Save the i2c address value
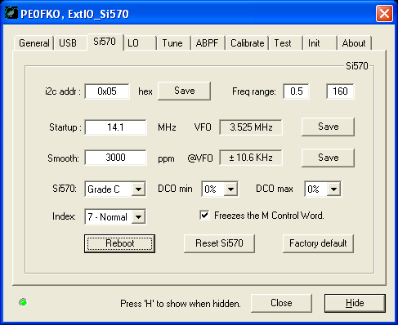Image resolution: width=398 pixels, height=325 pixels. 185,91
